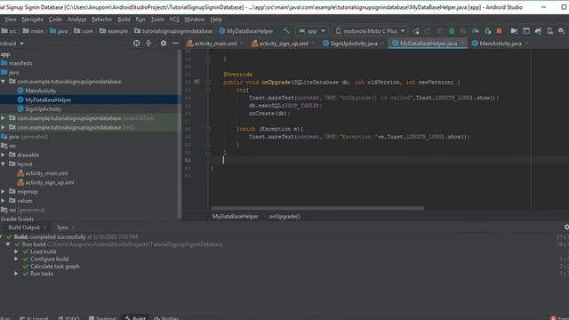Image resolution: width=569 pixels, height=320 pixels.
Task: Click the Build tool window button at bottom
Action: (135, 318)
